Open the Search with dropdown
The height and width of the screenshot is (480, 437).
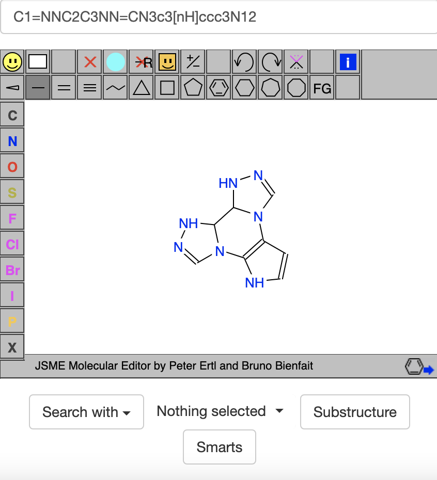point(86,412)
